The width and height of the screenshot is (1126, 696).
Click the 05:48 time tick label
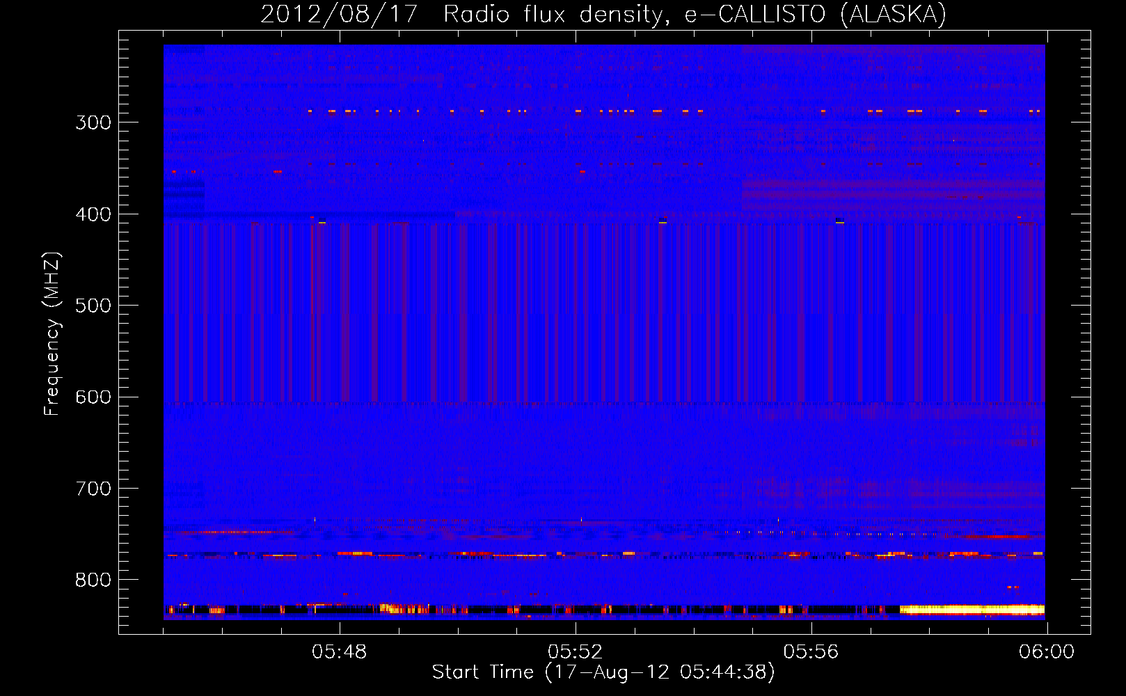coord(340,652)
